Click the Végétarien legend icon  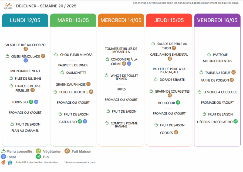click(38, 151)
